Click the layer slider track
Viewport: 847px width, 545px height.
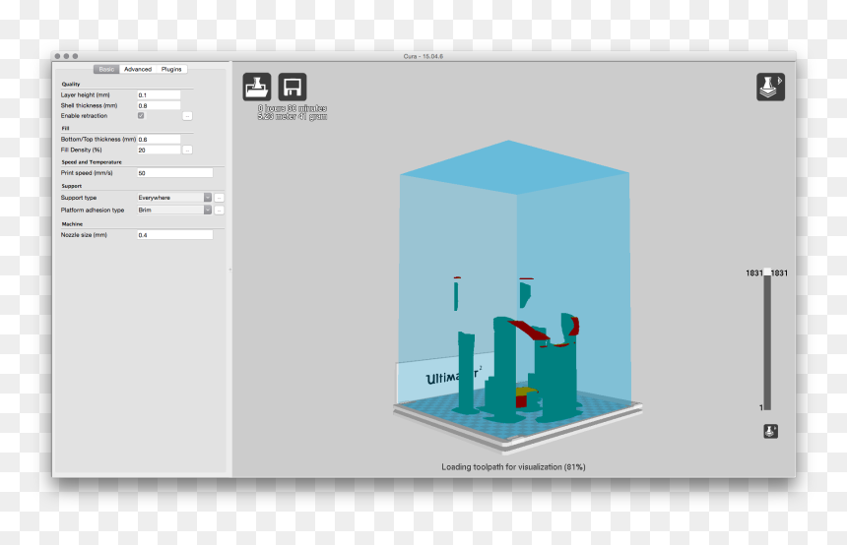(767, 343)
